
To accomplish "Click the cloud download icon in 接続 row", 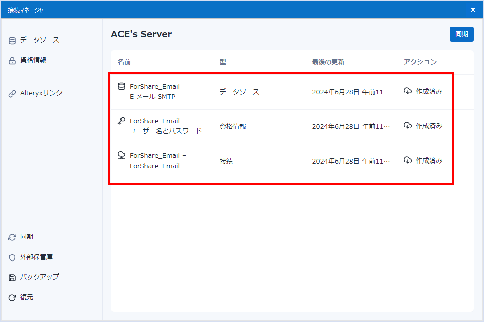I will point(408,160).
